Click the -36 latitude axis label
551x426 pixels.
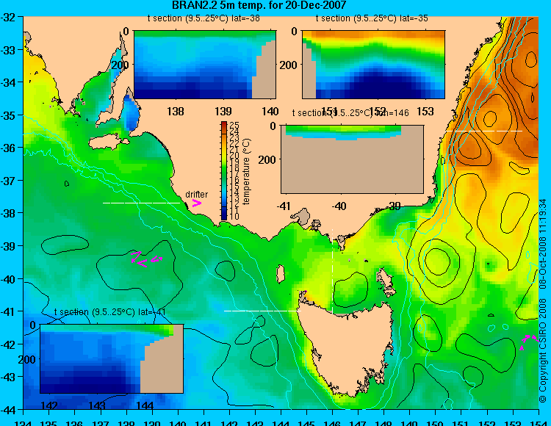(8, 148)
